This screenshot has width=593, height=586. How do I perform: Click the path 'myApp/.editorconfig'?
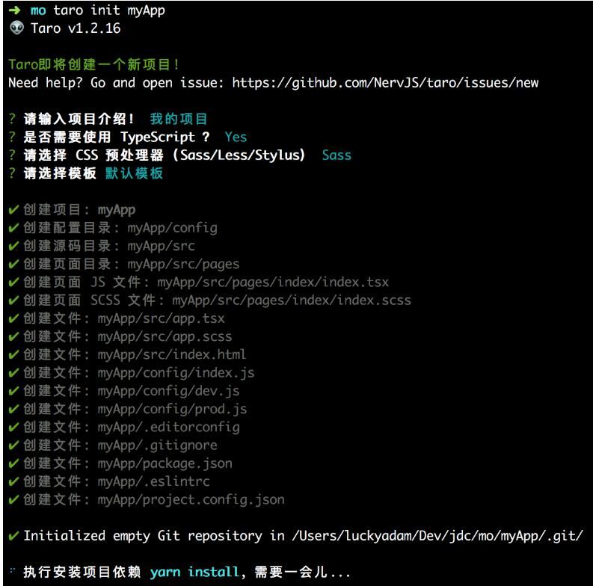coord(169,428)
